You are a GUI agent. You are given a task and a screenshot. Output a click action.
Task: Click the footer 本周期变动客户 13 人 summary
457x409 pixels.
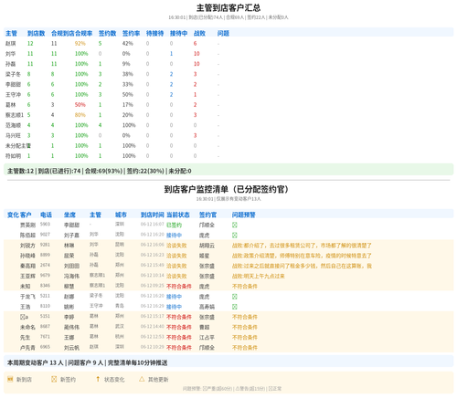click(87, 362)
